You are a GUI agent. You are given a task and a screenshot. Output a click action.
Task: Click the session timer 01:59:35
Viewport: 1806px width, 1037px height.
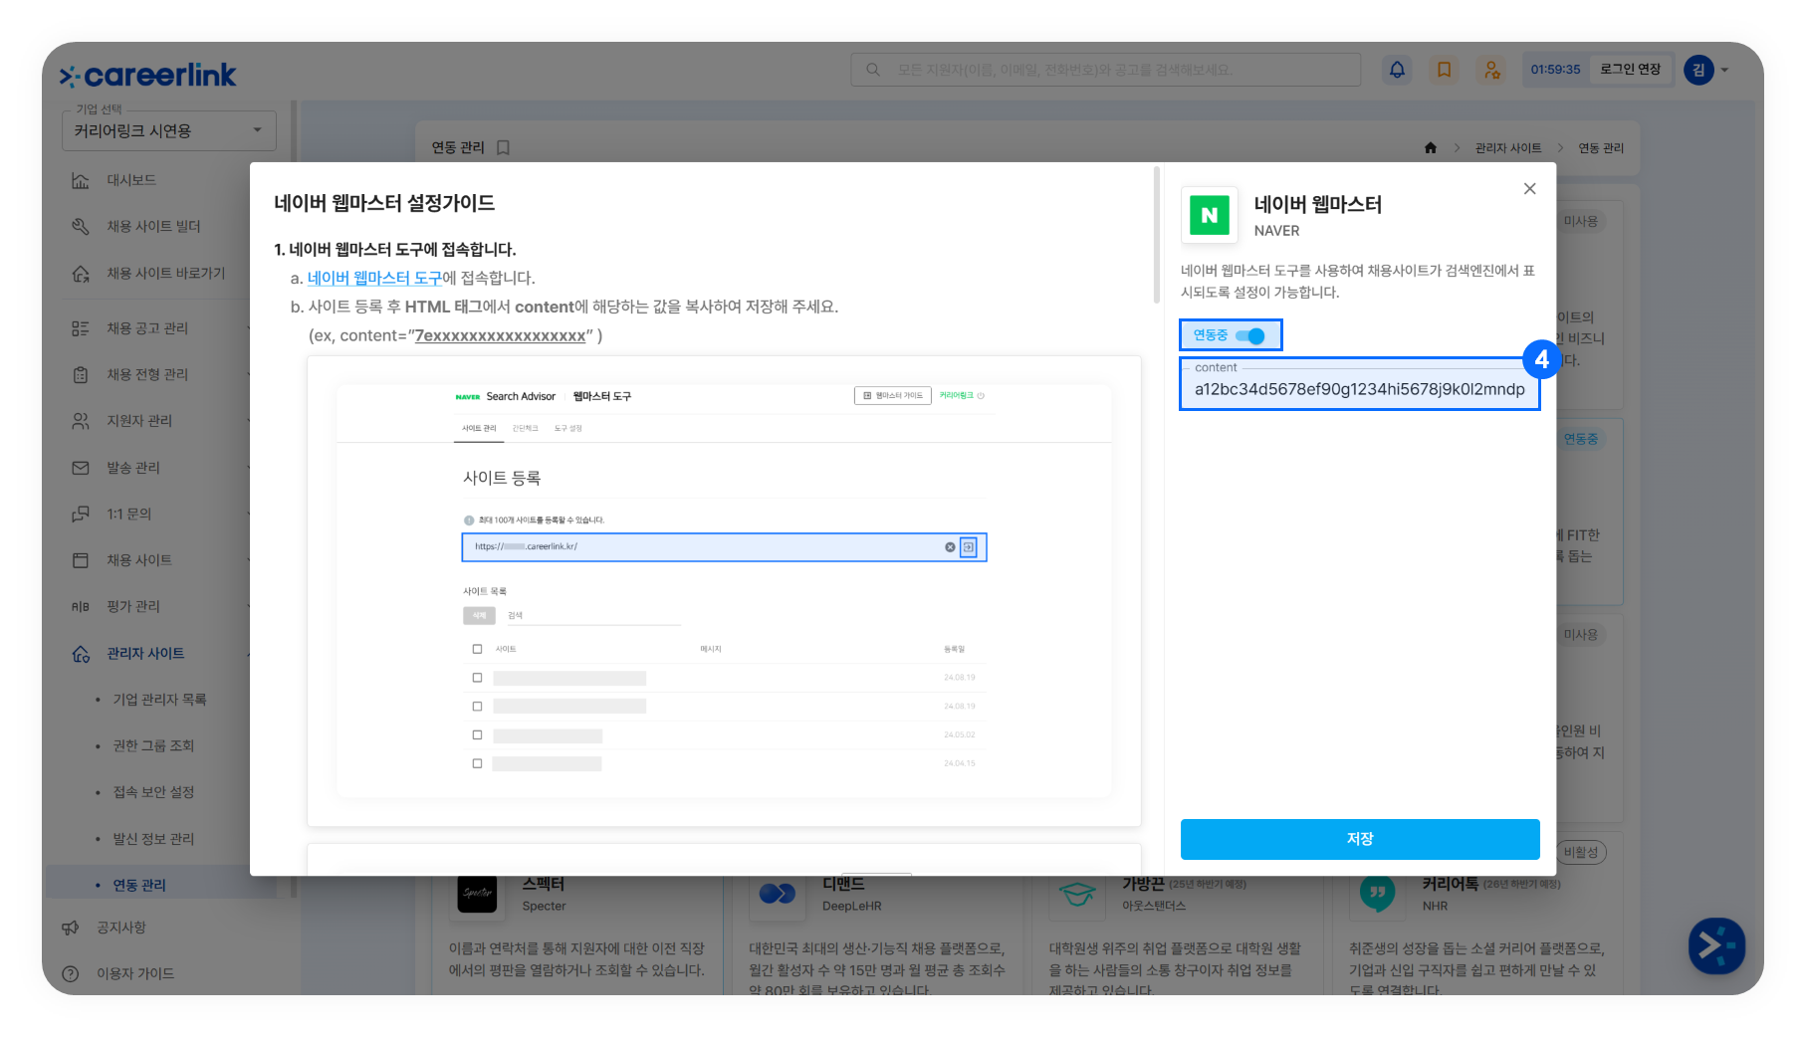point(1555,70)
